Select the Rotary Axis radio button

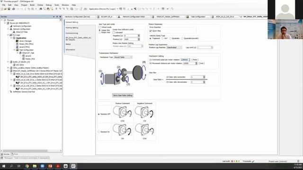[x=100, y=33]
